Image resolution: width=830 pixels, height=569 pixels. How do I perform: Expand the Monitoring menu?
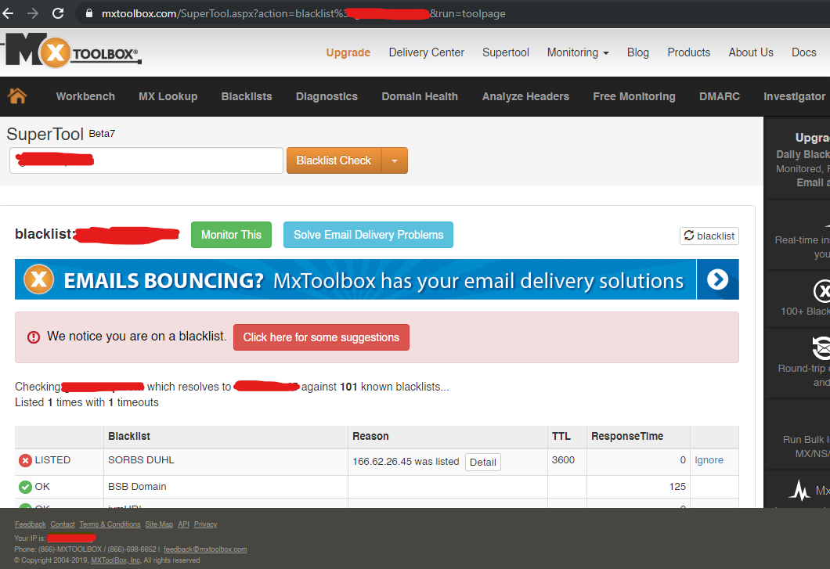pyautogui.click(x=578, y=52)
